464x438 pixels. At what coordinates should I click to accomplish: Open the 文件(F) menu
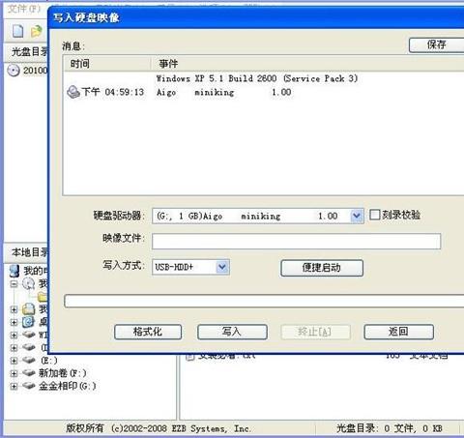24,9
